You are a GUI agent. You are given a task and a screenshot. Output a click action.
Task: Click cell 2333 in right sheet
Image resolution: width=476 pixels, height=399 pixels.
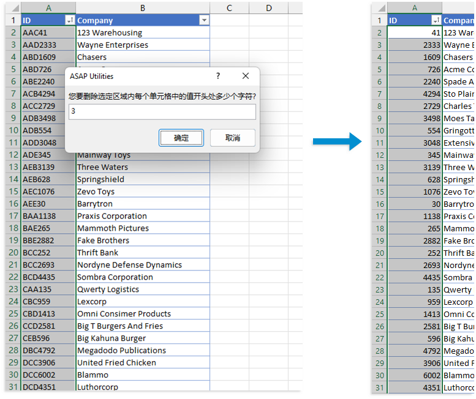click(x=415, y=45)
